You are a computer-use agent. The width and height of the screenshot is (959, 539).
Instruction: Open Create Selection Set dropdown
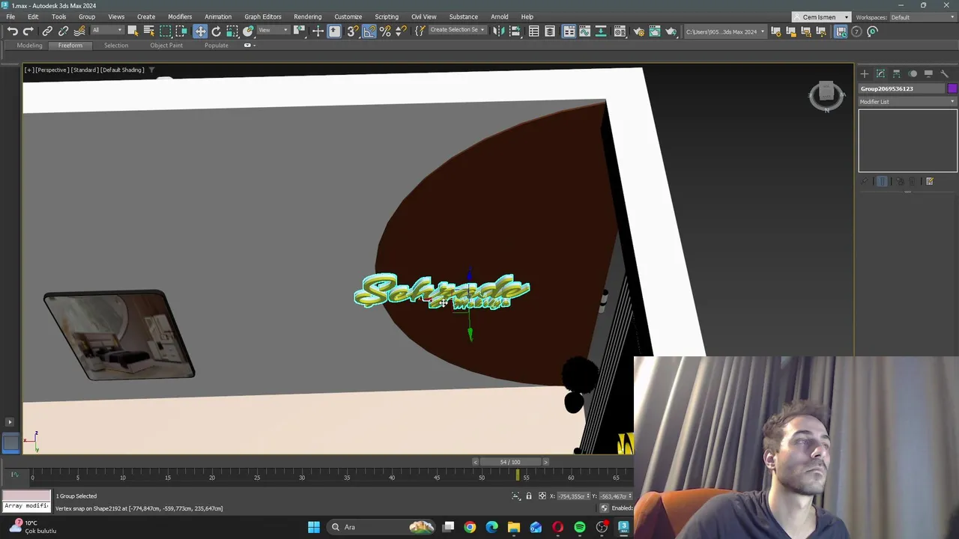coord(457,30)
